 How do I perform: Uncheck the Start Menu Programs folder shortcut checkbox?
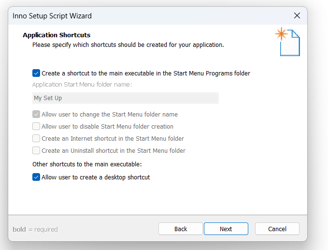(36, 74)
